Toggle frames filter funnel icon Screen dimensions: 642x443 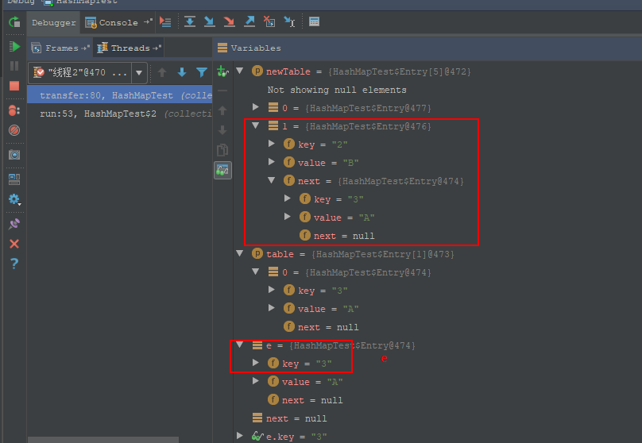tap(202, 72)
